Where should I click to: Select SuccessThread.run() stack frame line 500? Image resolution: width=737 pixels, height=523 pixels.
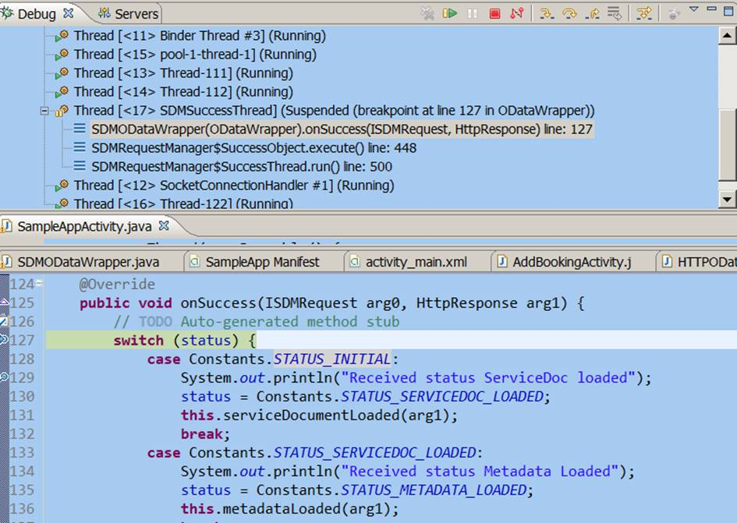point(242,167)
